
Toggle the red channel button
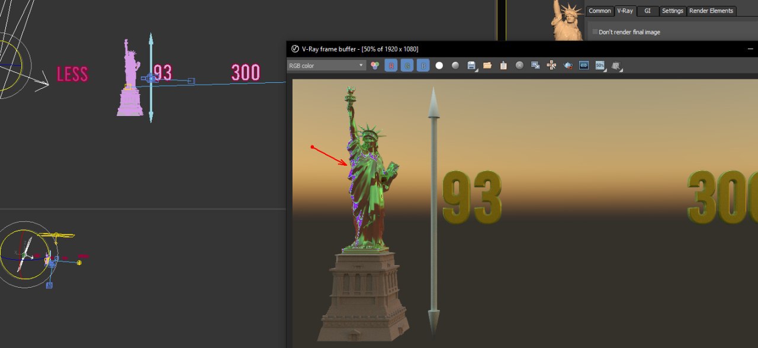point(391,66)
